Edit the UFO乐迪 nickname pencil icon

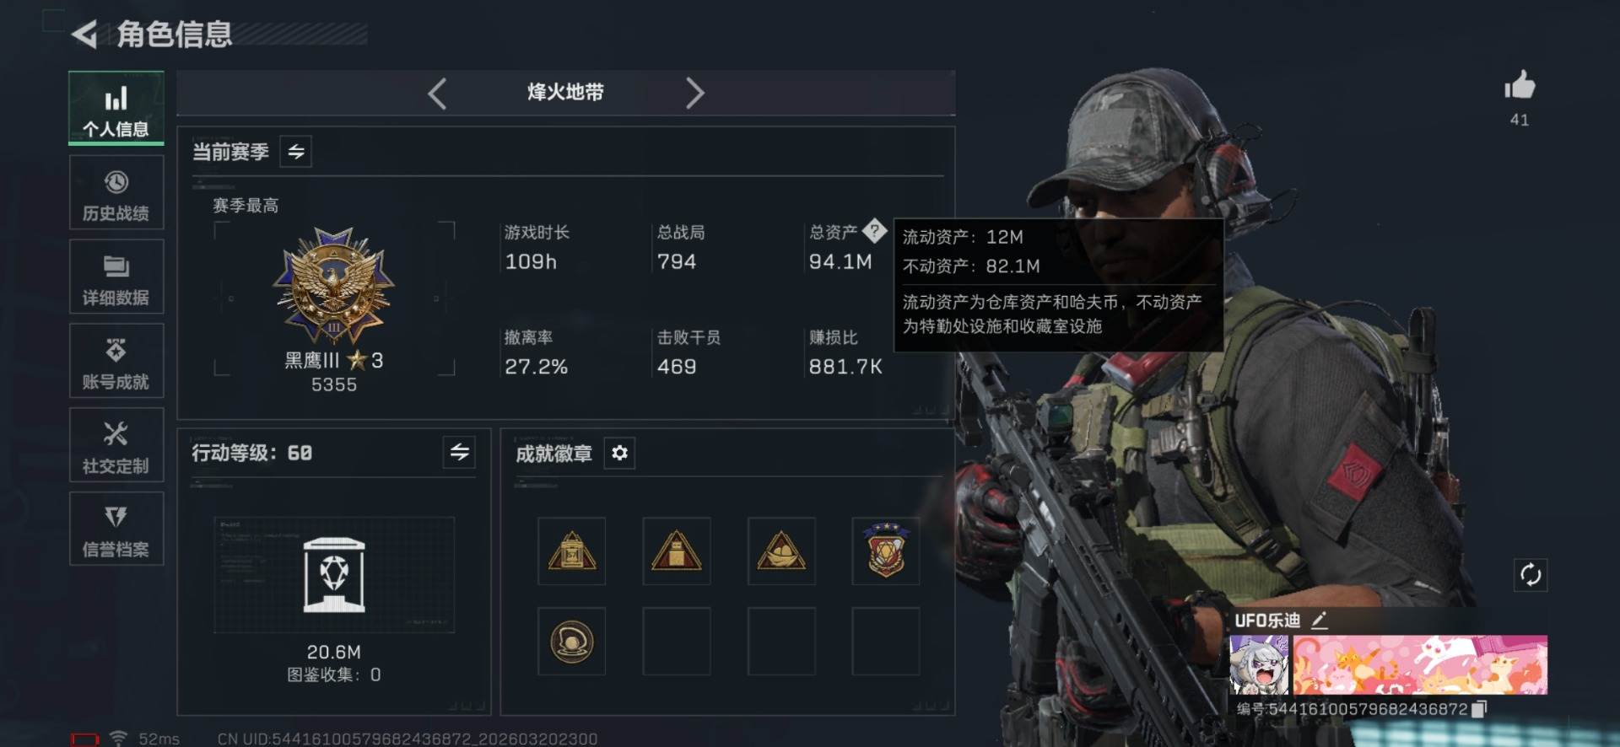click(x=1320, y=621)
